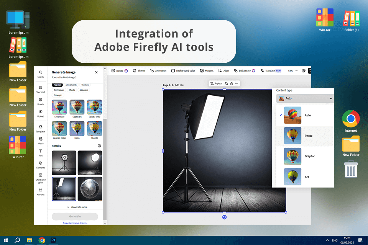Choose the Palette knife style thumbnail
This screenshot has height=245, width=368.
(x=95, y=107)
